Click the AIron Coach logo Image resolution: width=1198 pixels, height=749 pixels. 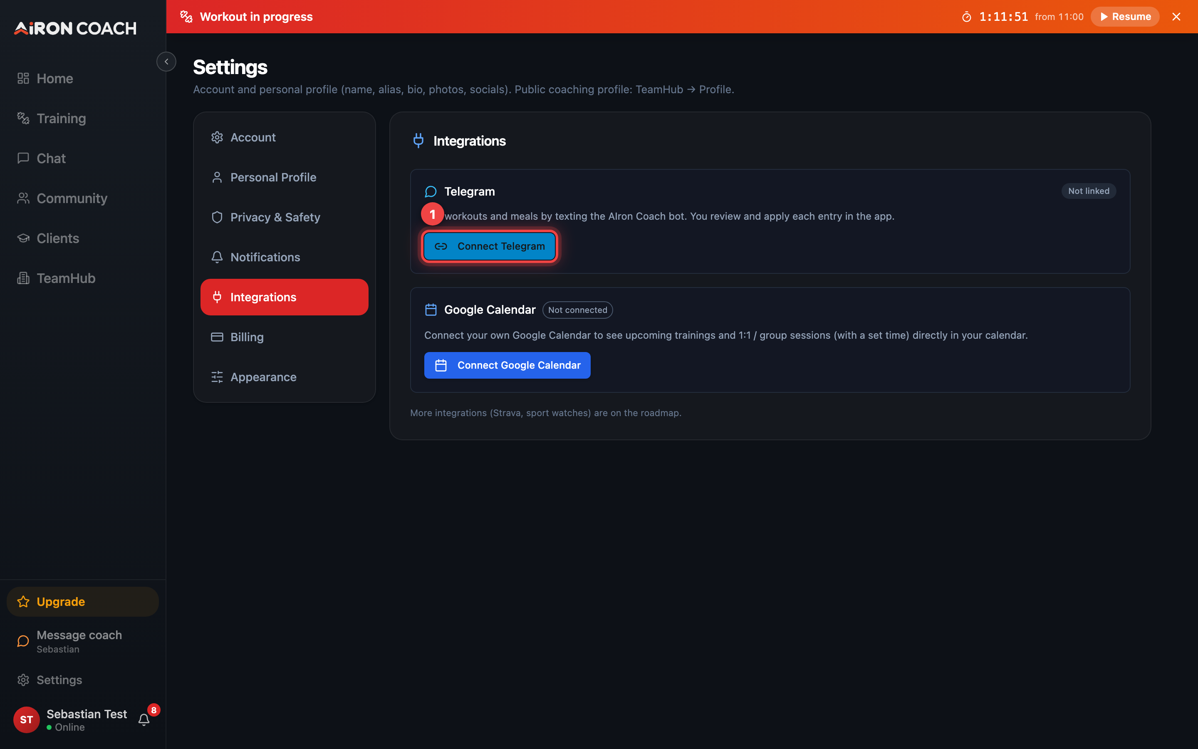tap(75, 28)
